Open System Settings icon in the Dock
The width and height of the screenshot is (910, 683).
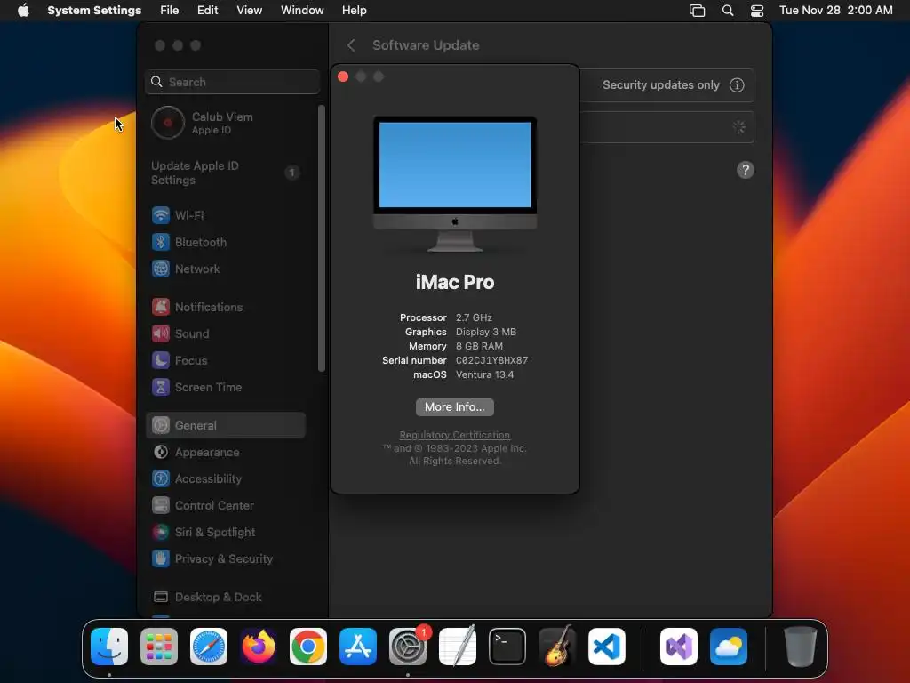[x=407, y=647]
